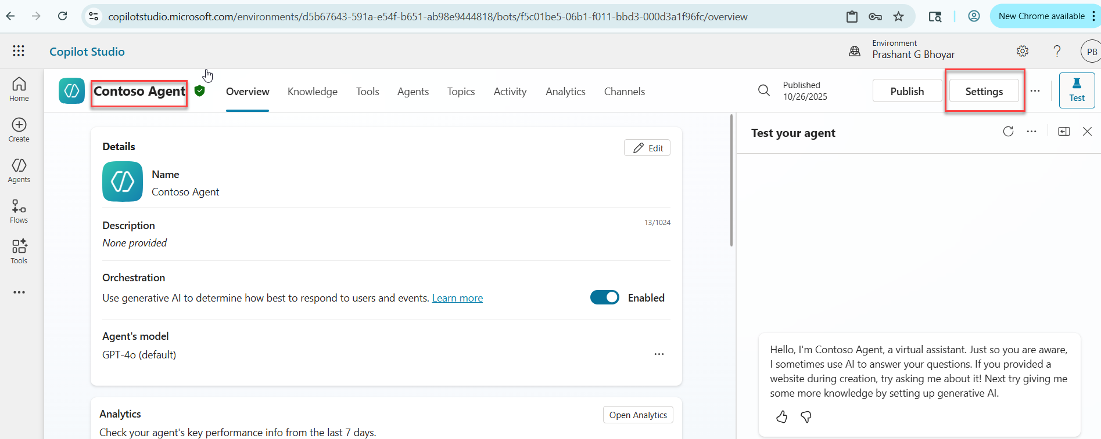Open the sidebar Tools icon
Image resolution: width=1101 pixels, height=439 pixels.
pos(19,252)
